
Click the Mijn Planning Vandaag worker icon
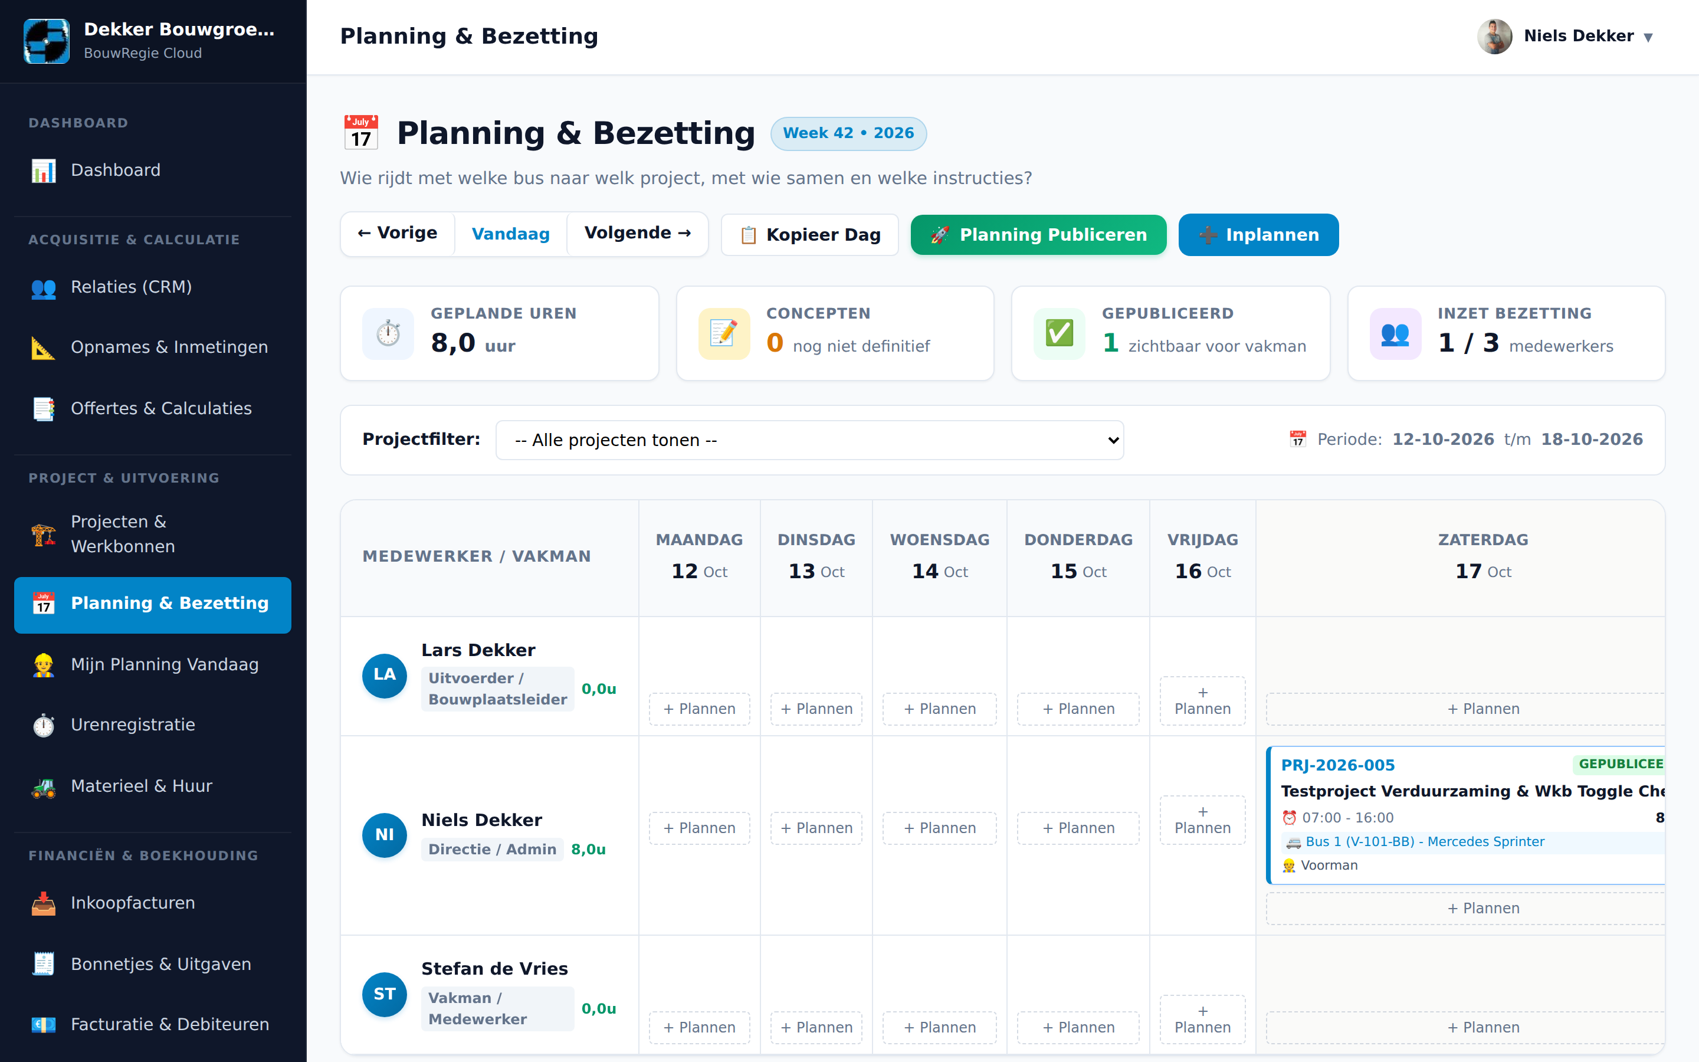[44, 664]
